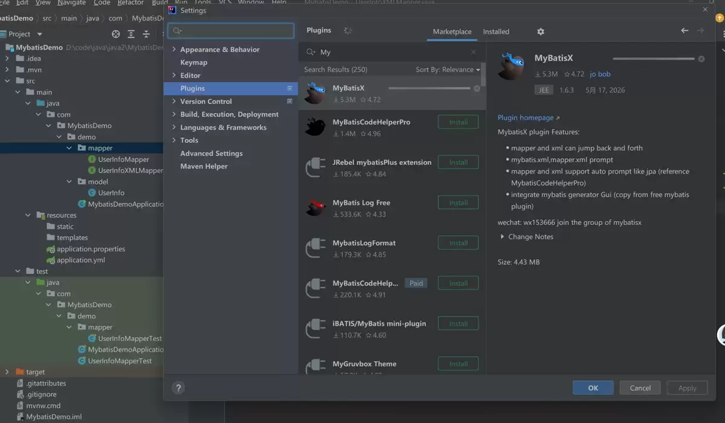The height and width of the screenshot is (423, 725).
Task: Click Collapse All icon in Project panel
Action: (x=146, y=34)
